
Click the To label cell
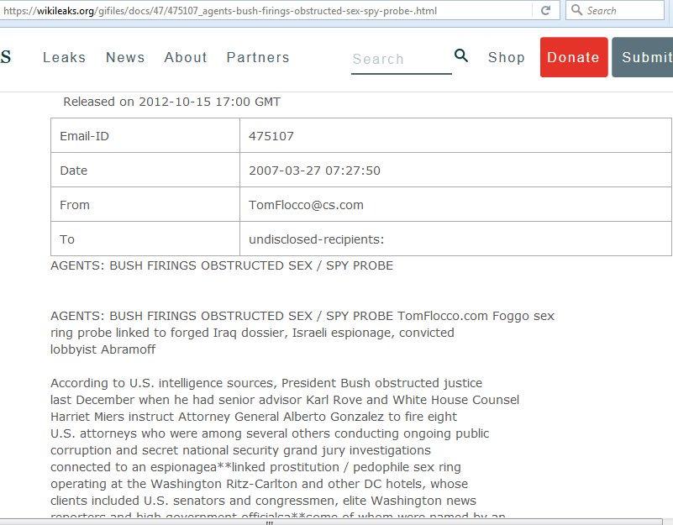pos(145,239)
